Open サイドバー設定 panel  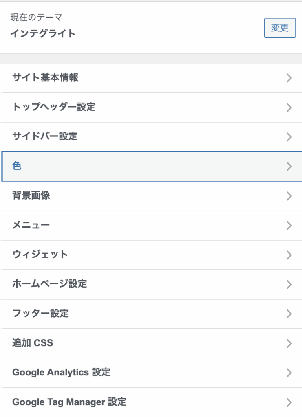45,136
